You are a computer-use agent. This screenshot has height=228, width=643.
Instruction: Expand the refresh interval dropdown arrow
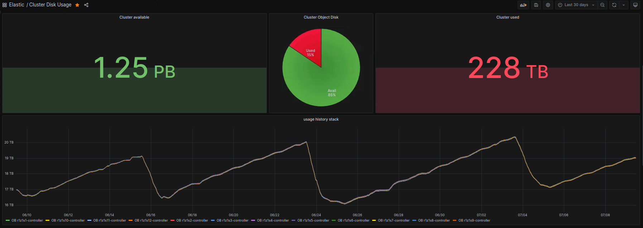(x=624, y=5)
